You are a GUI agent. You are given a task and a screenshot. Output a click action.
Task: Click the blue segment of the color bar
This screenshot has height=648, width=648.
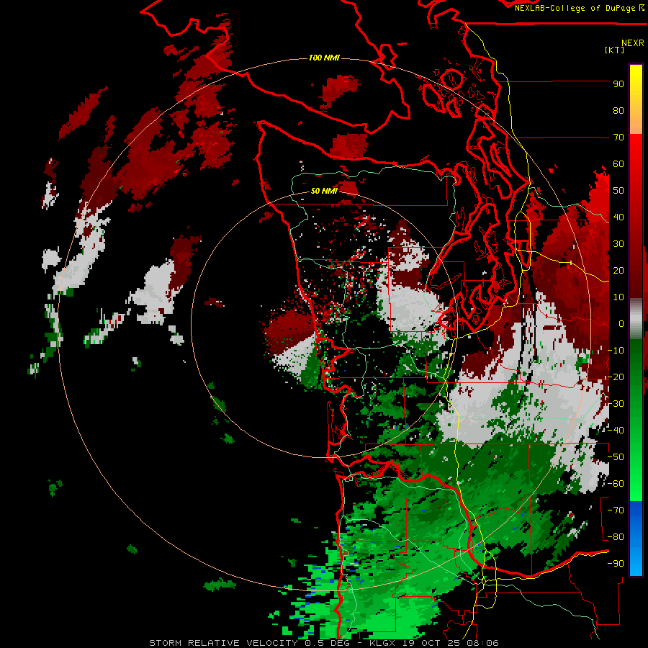coord(636,539)
